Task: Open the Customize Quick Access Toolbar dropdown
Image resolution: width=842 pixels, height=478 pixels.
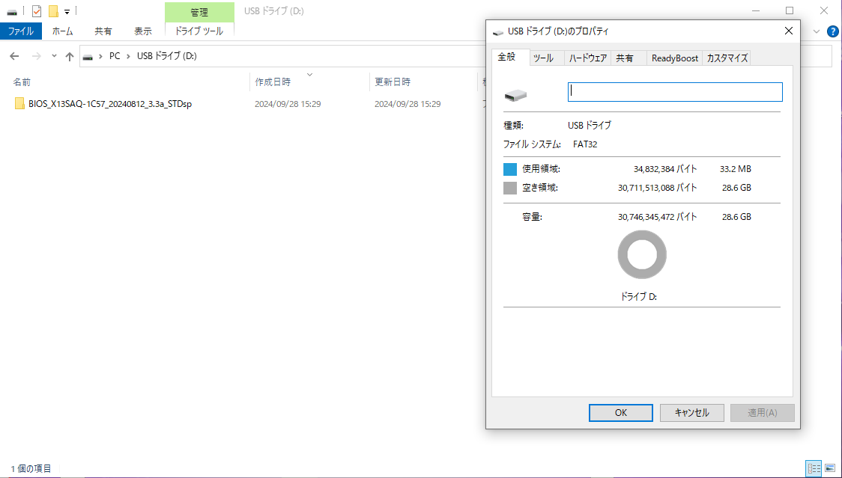Action: pos(67,12)
